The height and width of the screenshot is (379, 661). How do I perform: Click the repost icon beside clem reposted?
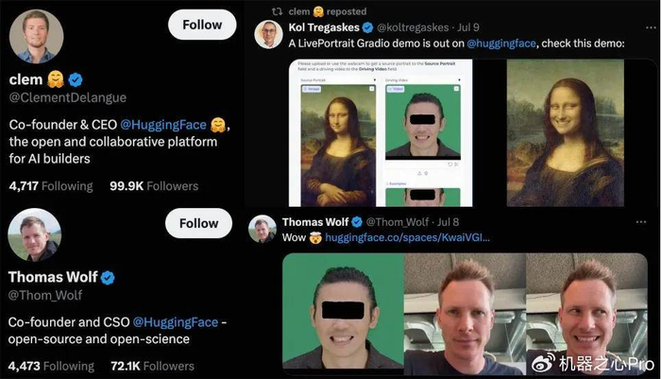[x=277, y=11]
